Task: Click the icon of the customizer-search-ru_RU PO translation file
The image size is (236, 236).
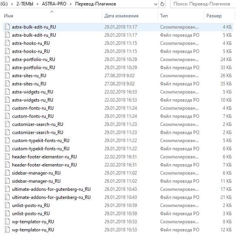Action: (7, 132)
